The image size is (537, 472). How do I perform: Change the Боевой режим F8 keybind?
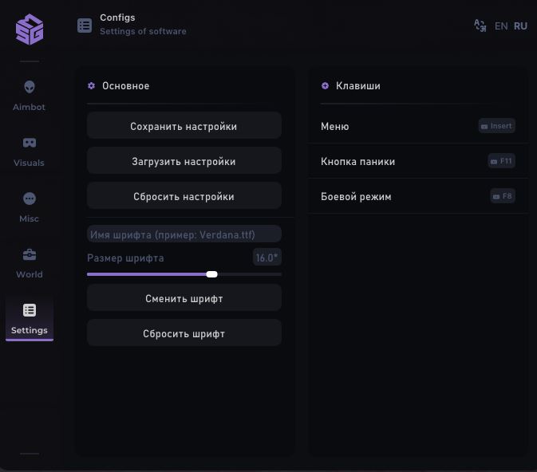pyautogui.click(x=502, y=196)
